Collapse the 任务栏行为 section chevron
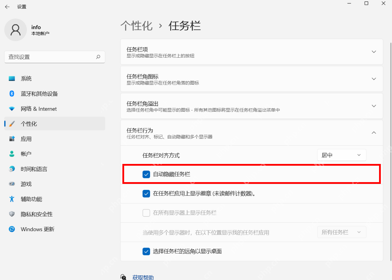The height and width of the screenshot is (280, 392). click(374, 132)
